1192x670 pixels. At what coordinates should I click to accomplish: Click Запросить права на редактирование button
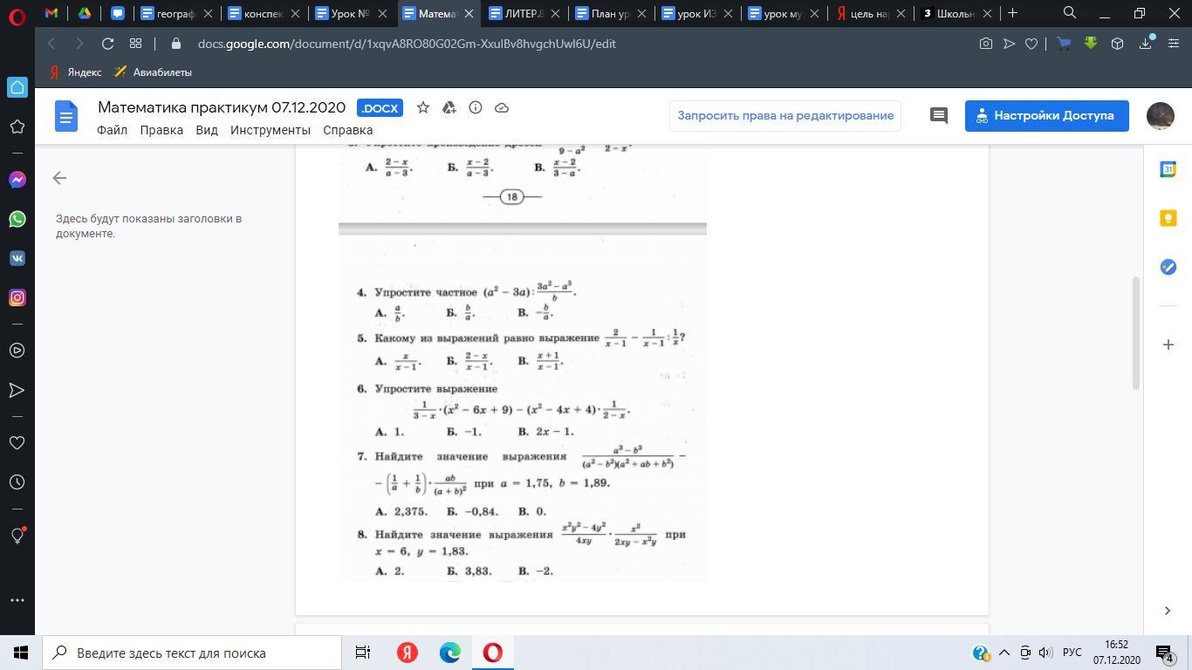pos(785,115)
